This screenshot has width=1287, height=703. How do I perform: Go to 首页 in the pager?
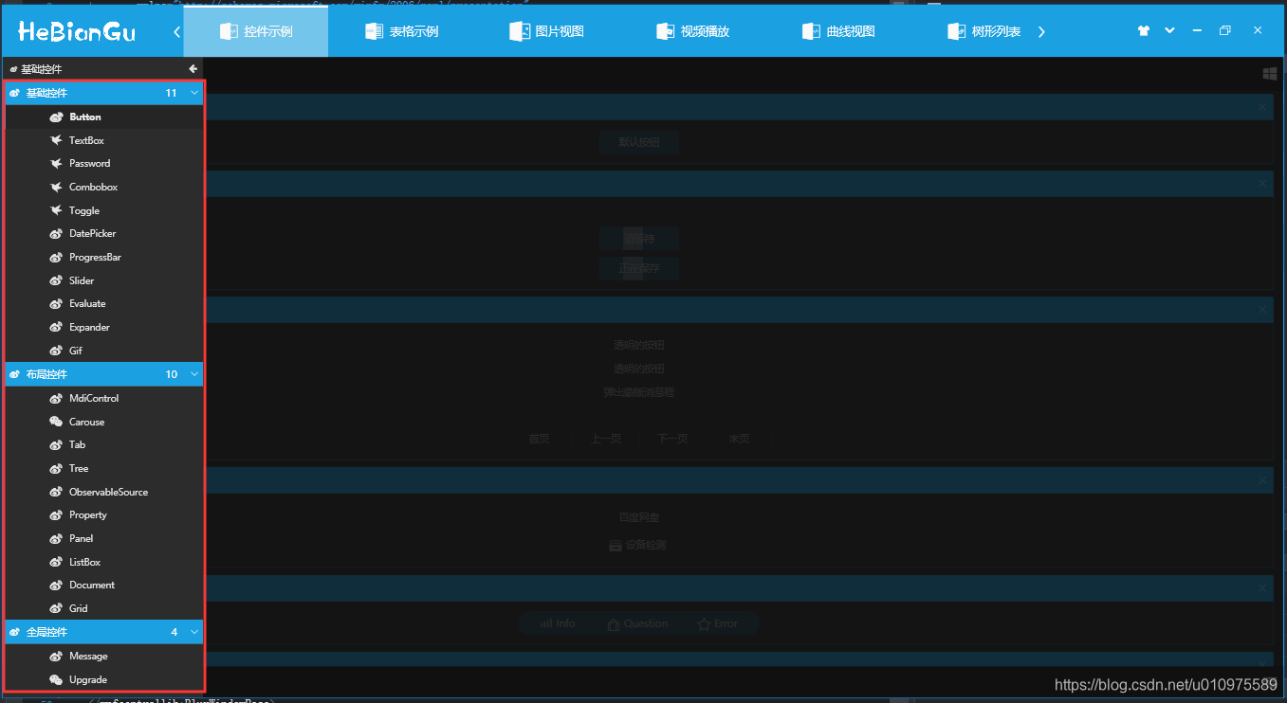pos(539,439)
